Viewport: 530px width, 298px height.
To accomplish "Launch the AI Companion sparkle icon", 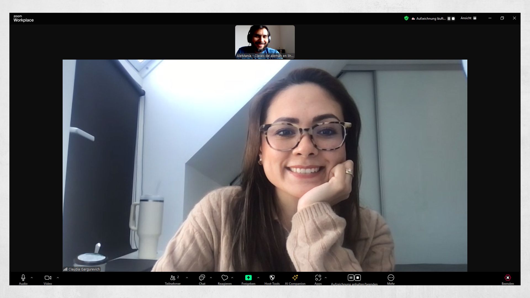I will (x=295, y=278).
